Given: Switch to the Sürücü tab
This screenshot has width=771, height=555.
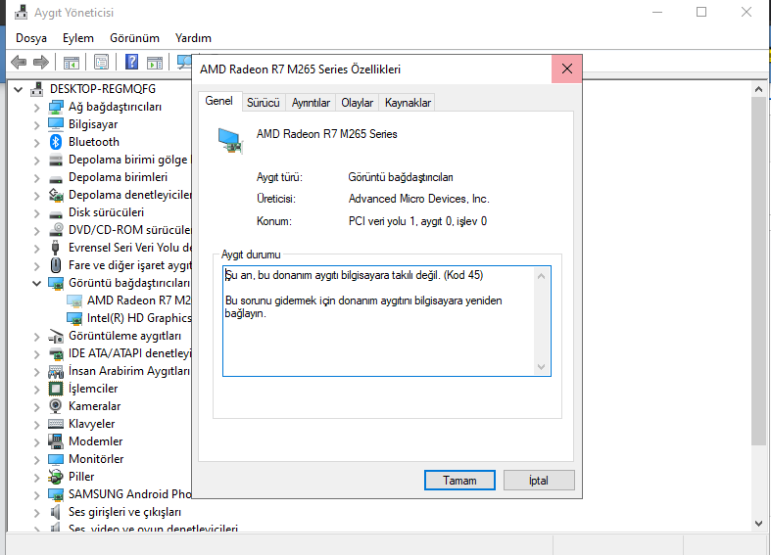Looking at the screenshot, I should (x=264, y=103).
